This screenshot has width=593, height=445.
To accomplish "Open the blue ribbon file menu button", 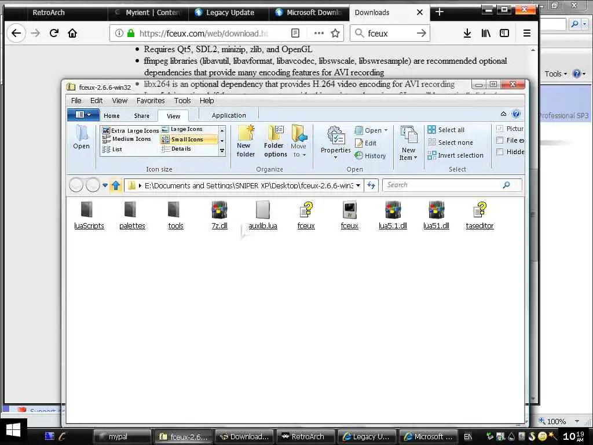I will point(83,114).
